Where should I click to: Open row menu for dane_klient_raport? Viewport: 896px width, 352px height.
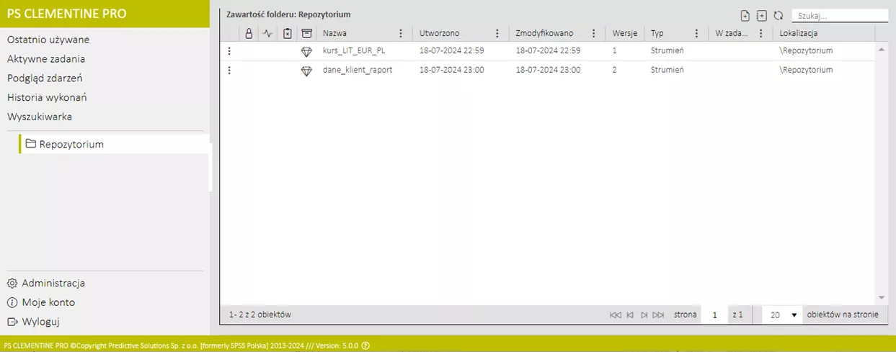point(229,71)
